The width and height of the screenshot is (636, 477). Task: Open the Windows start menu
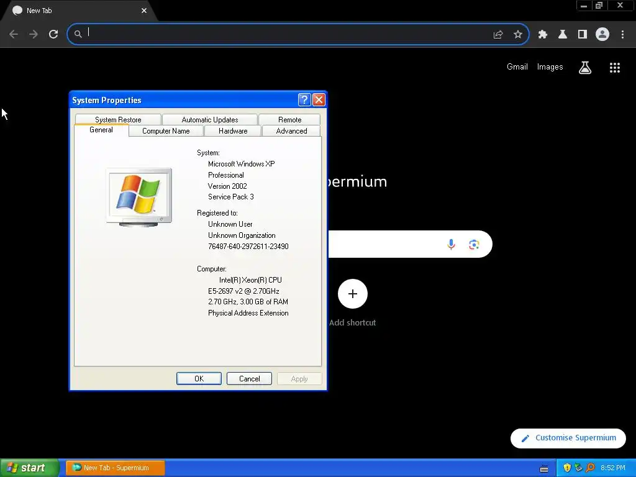(x=29, y=468)
